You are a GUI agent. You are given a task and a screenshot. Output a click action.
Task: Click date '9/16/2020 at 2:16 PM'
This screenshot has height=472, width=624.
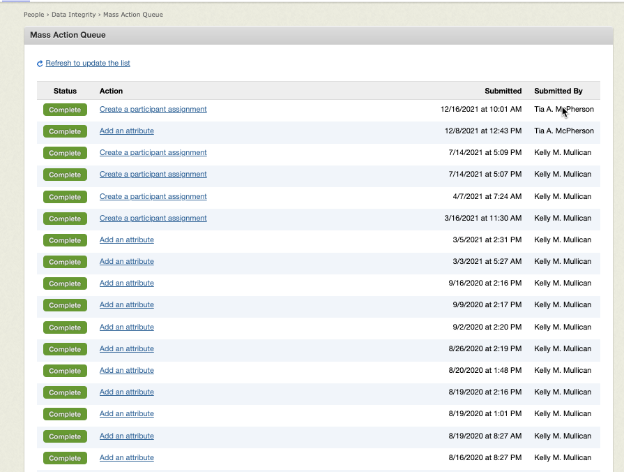click(485, 283)
